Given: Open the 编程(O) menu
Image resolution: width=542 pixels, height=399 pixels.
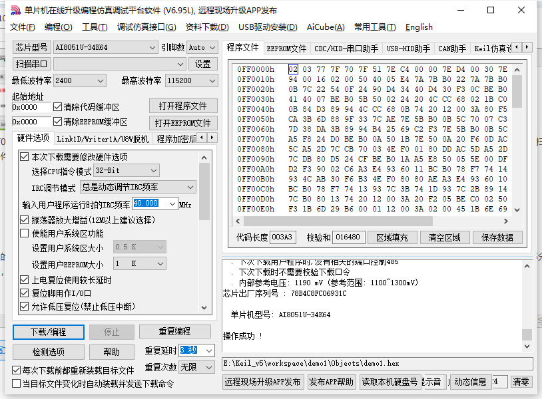Looking at the screenshot, I should click(59, 27).
